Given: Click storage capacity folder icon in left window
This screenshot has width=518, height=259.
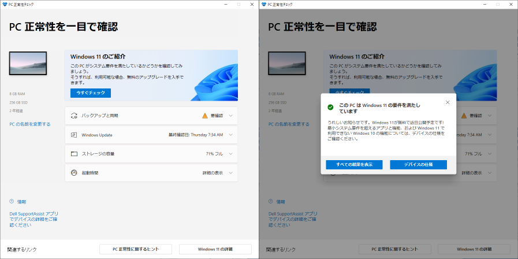Looking at the screenshot, I should 74,154.
